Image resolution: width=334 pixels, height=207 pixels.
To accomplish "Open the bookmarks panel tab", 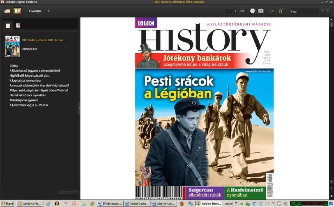I will click(18, 26).
